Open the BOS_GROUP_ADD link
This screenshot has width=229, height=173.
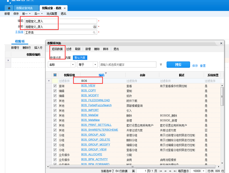pos(93,135)
